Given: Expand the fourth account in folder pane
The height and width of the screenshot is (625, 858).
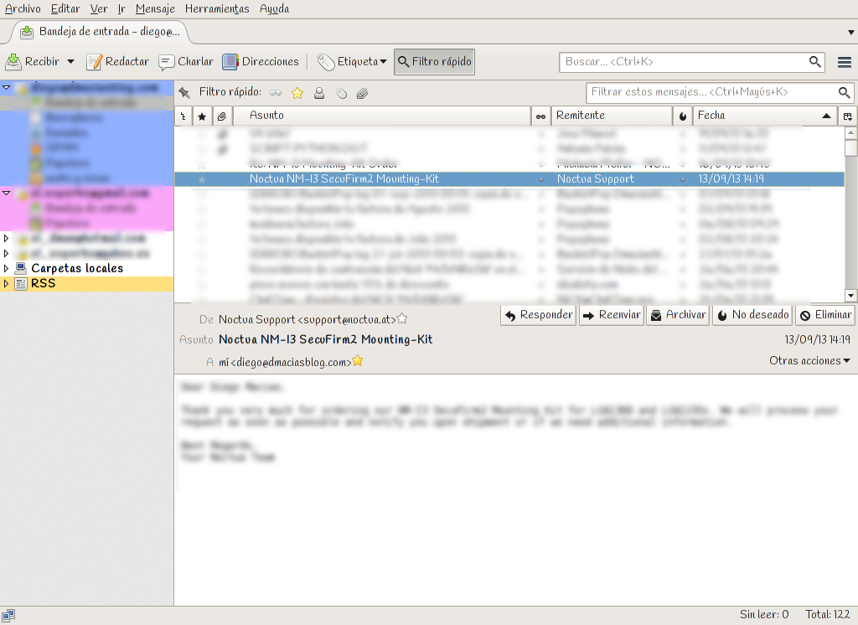Looking at the screenshot, I should click(6, 253).
